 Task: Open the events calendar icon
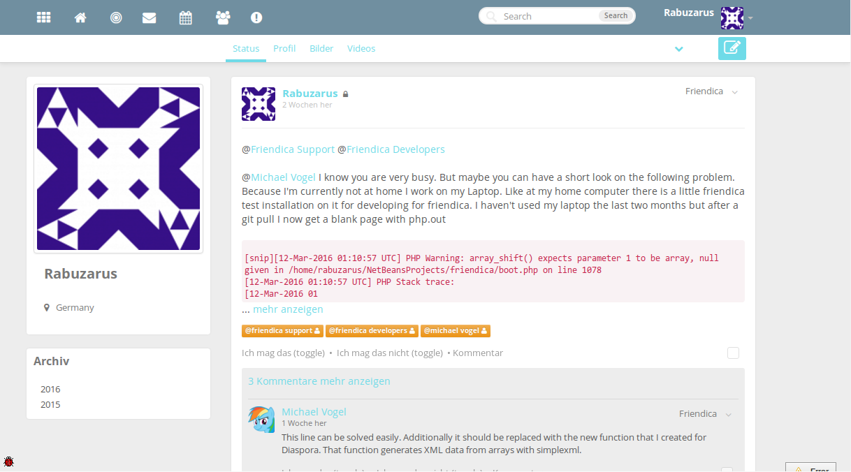pyautogui.click(x=185, y=17)
